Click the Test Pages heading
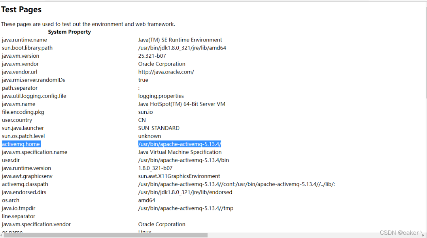The width and height of the screenshot is (427, 238). [21, 9]
